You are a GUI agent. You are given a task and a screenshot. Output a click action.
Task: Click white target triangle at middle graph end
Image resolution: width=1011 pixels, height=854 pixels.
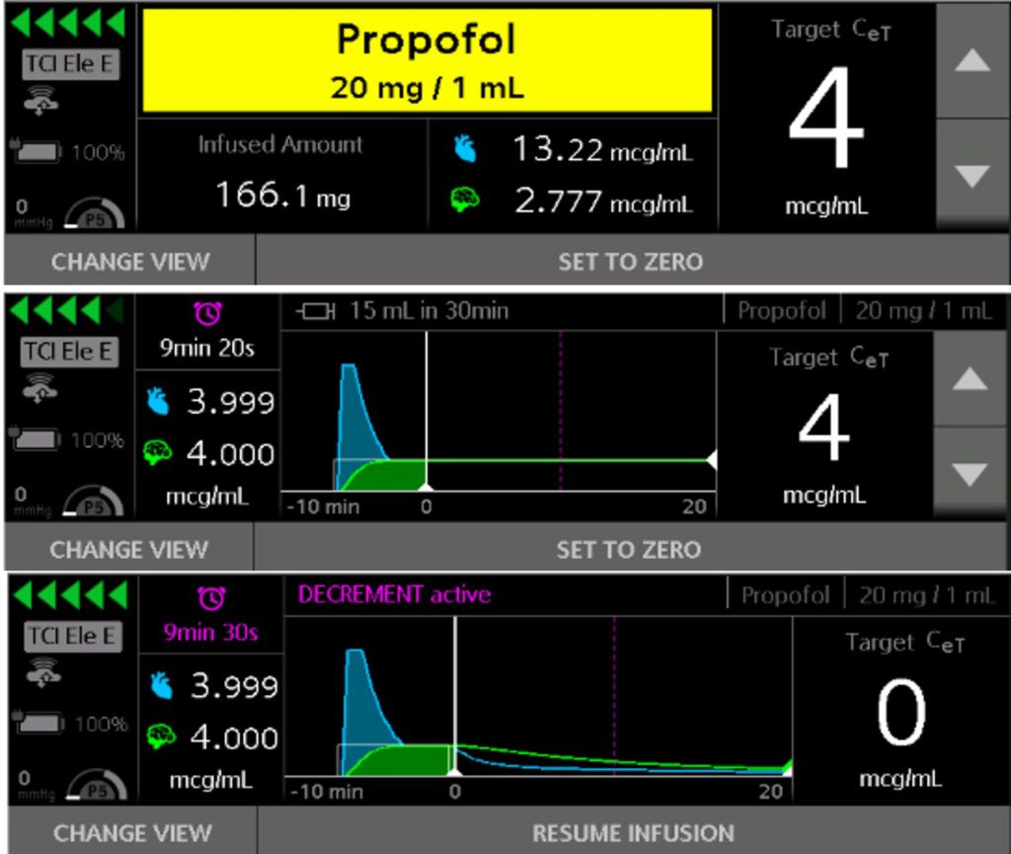[x=712, y=460]
